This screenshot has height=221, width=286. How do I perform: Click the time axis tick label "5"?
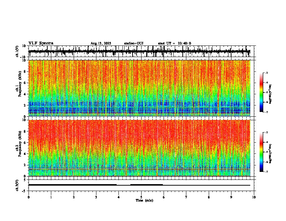coord(141,197)
